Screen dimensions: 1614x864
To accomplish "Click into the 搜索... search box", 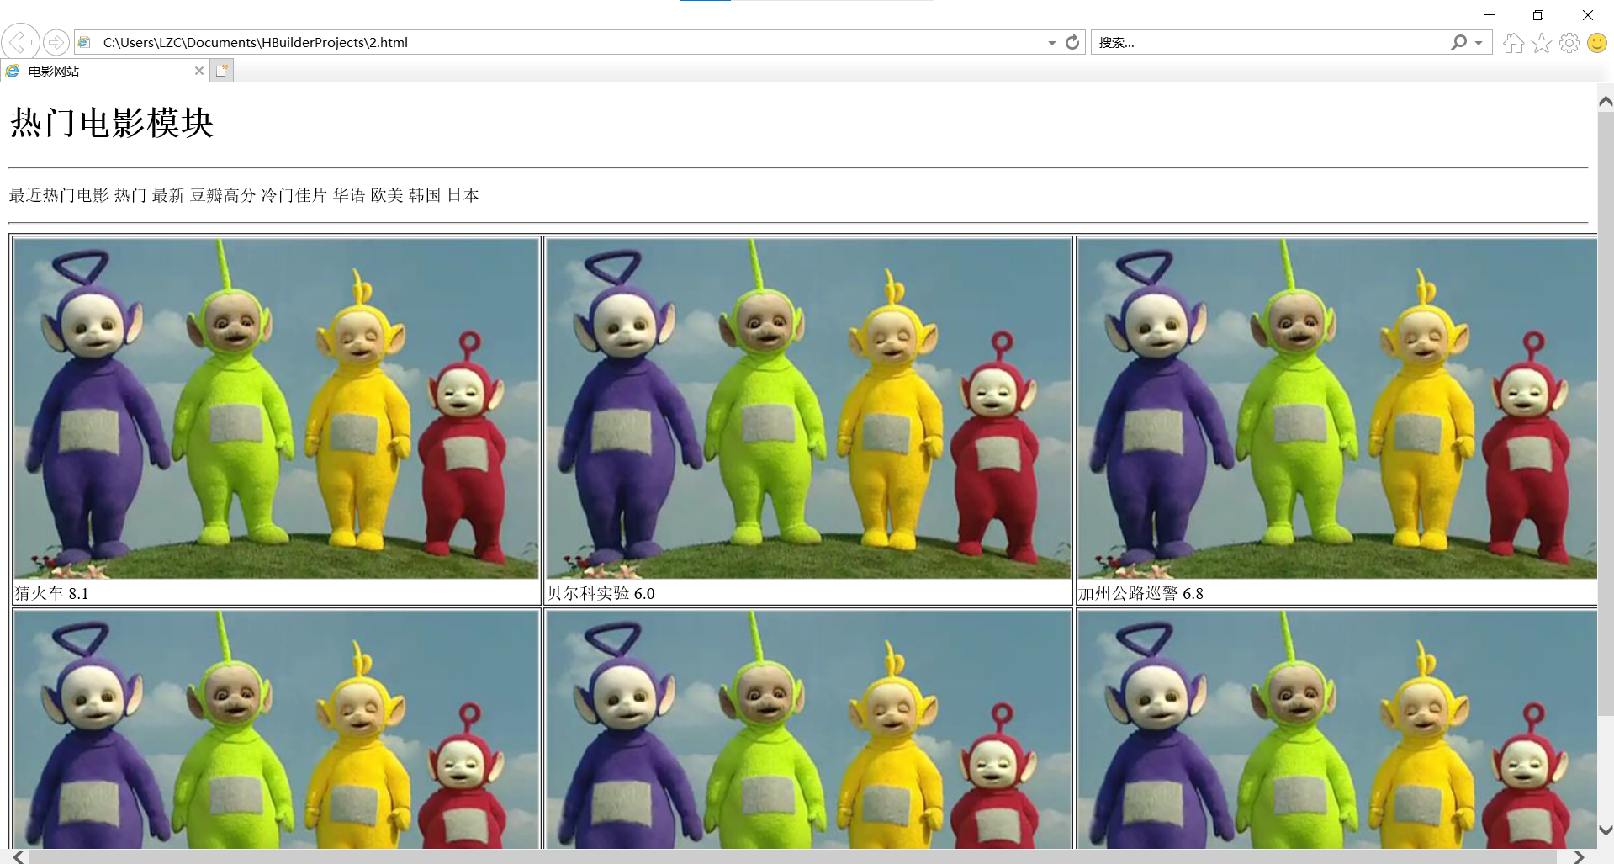I will pyautogui.click(x=1270, y=42).
